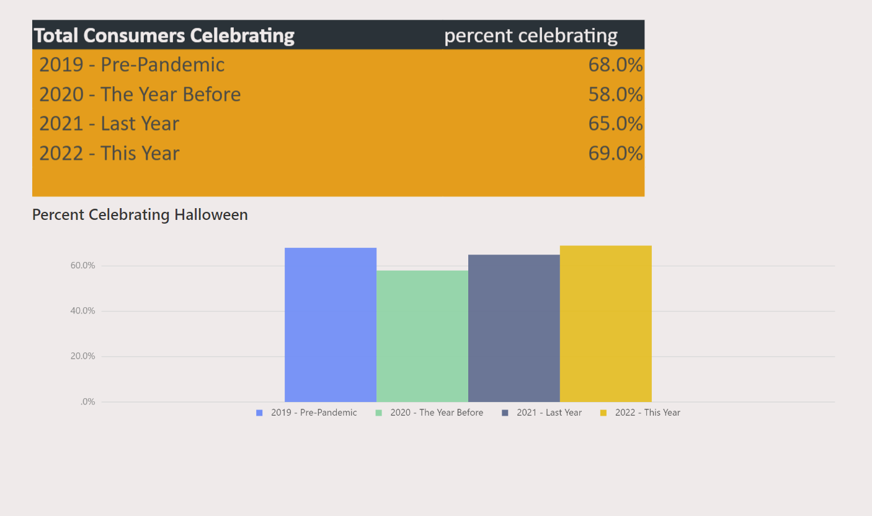Image resolution: width=872 pixels, height=516 pixels.
Task: Select the yellow 2022 bar in chart
Action: tap(606, 324)
